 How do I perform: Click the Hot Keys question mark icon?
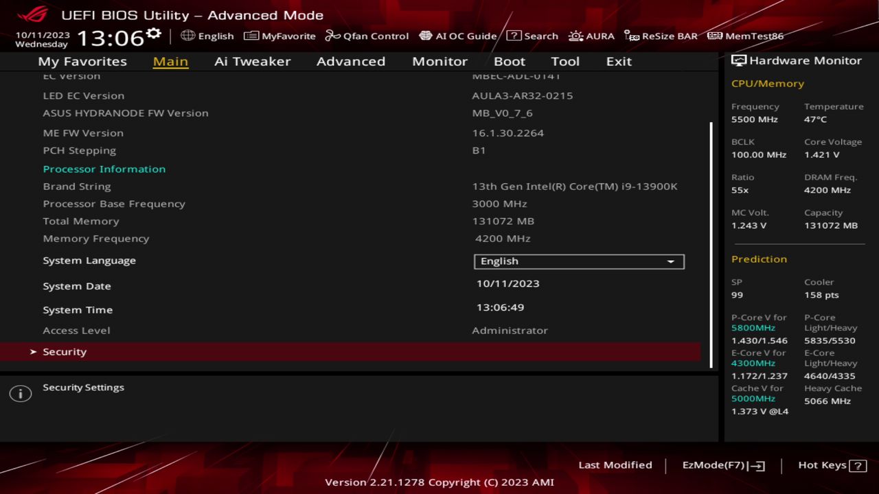coord(858,466)
